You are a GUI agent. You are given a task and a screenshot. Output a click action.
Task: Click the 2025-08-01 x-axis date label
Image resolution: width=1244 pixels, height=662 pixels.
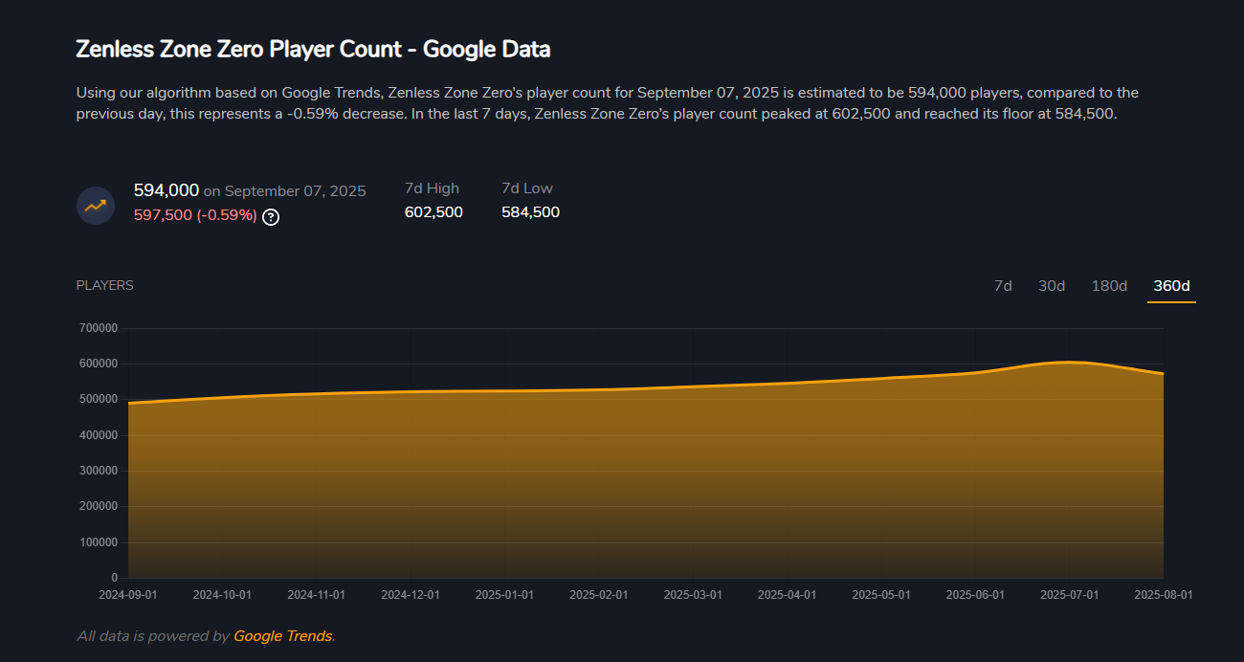1164,594
